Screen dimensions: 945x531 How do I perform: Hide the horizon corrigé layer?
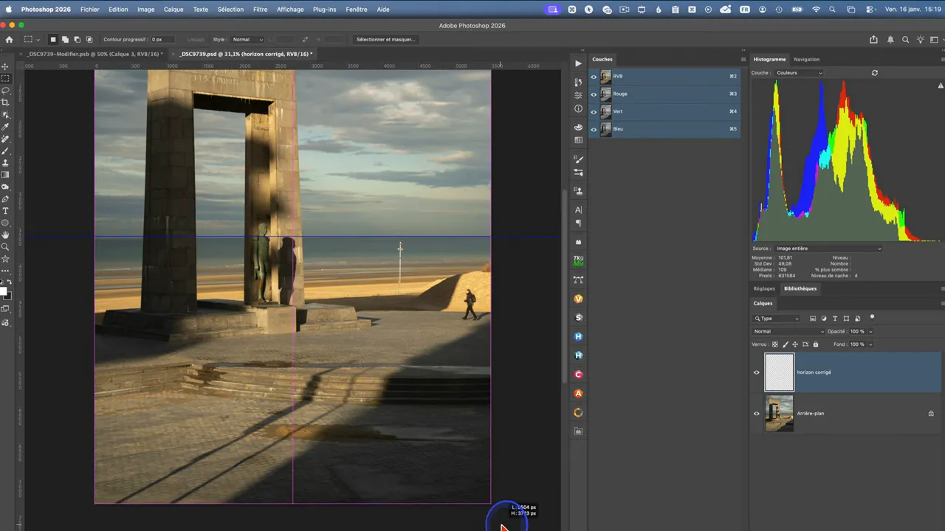[x=756, y=372]
